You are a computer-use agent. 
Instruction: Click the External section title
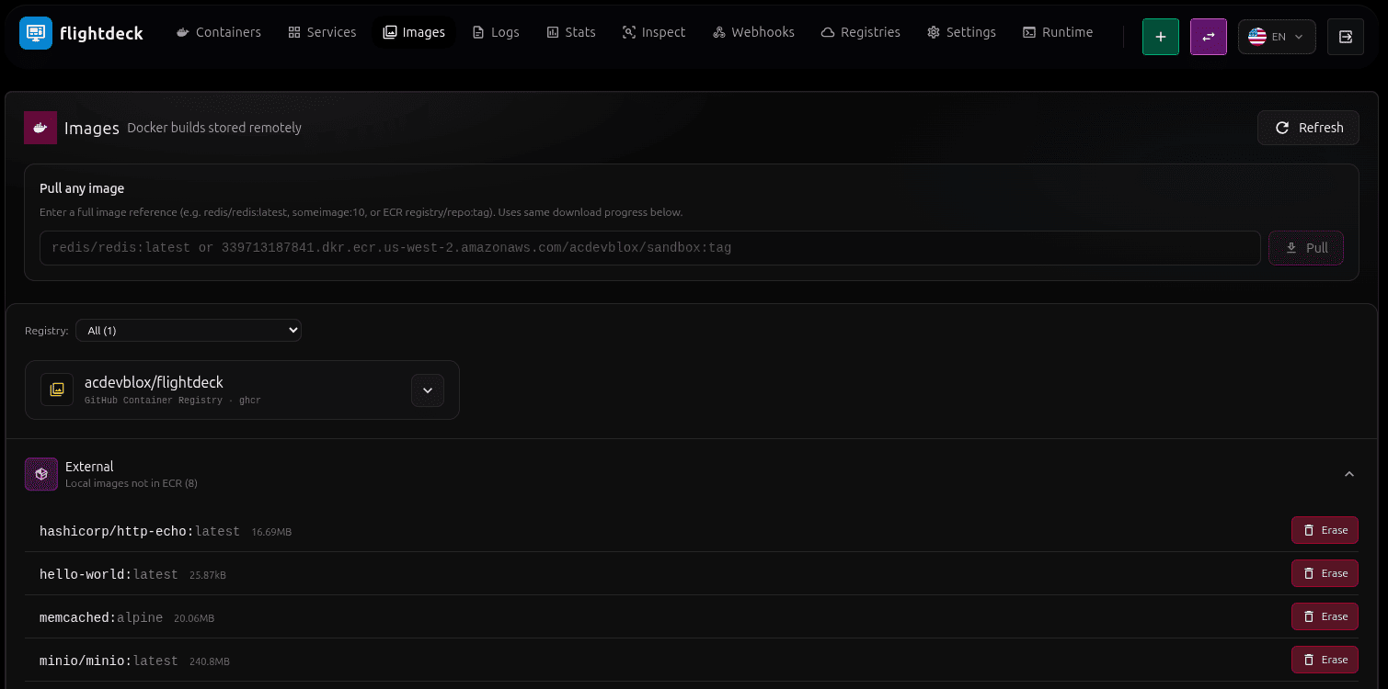click(x=89, y=467)
